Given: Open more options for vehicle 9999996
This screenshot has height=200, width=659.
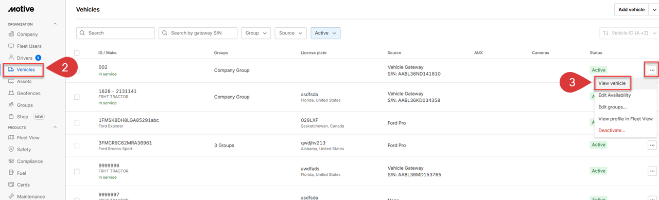Looking at the screenshot, I should [652, 171].
